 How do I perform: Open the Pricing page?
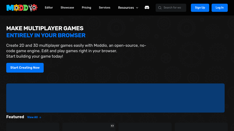pyautogui.click(x=86, y=8)
